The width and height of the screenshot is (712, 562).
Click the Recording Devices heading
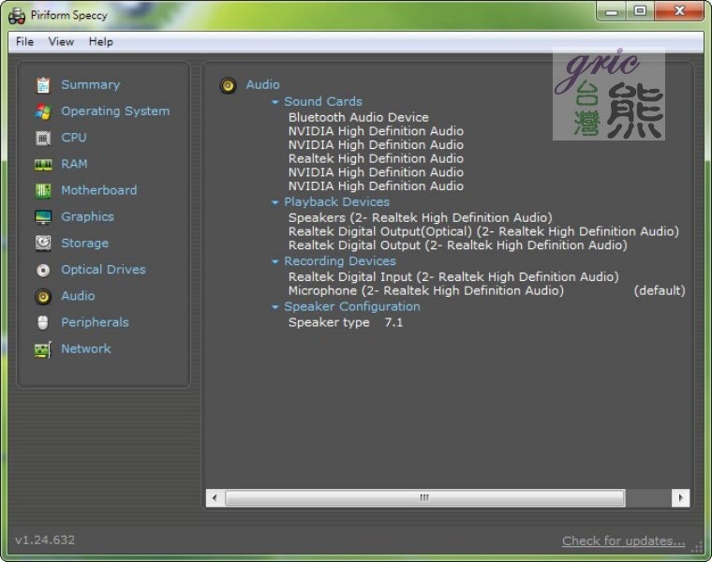340,261
